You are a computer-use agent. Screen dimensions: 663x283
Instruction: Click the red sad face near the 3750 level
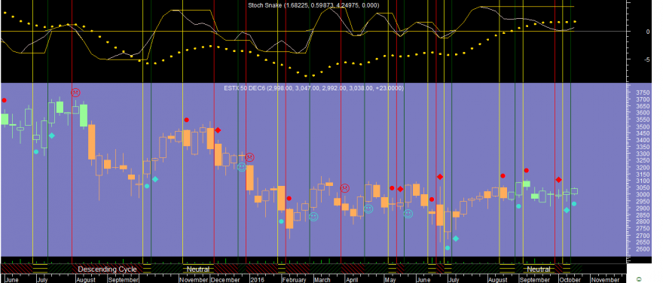(75, 92)
